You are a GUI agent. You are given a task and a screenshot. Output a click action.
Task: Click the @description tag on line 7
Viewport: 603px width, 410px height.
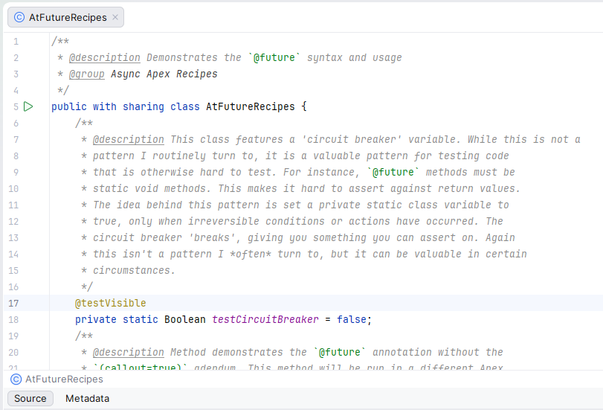[x=129, y=139]
